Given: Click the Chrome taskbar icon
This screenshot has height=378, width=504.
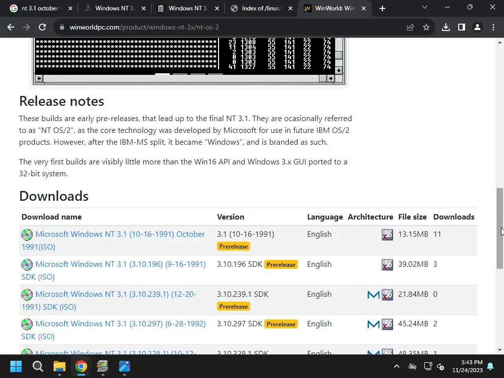Looking at the screenshot, I should pos(81,366).
